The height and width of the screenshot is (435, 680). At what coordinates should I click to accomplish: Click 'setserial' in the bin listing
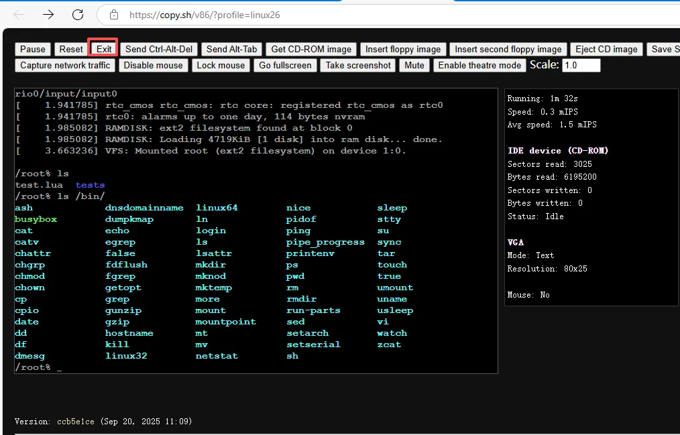[x=314, y=345]
